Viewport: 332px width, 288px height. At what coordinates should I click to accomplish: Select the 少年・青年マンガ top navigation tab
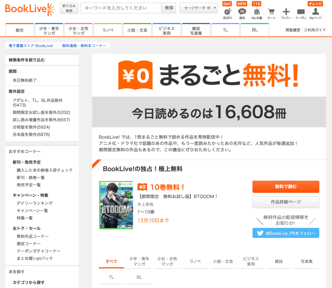pos(49,30)
